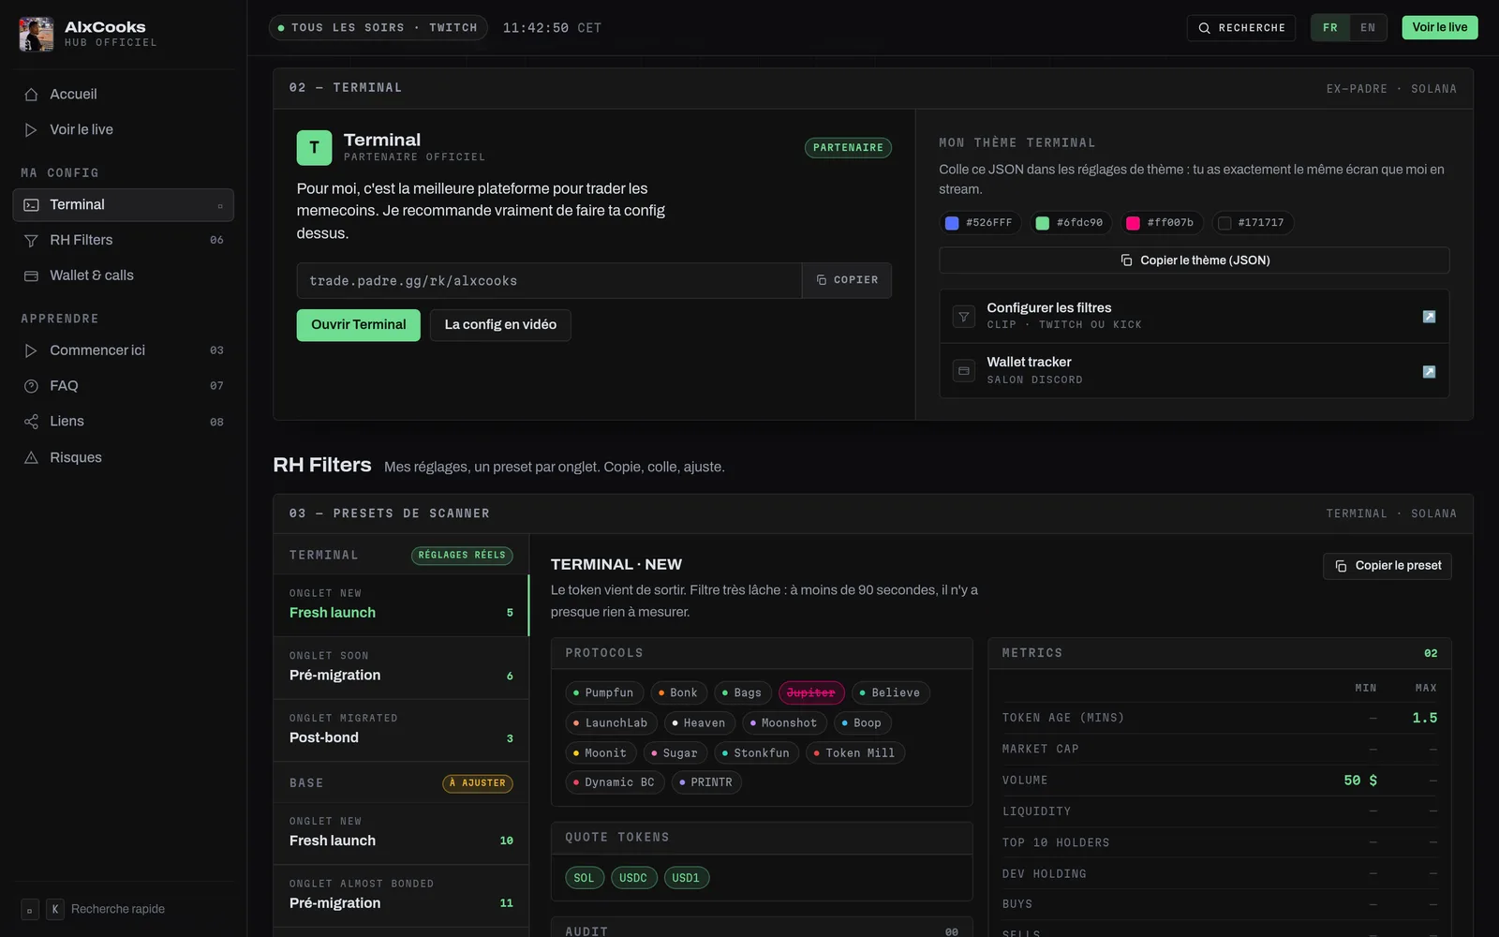
Task: Toggle the USD1 quote token
Action: pos(686,878)
